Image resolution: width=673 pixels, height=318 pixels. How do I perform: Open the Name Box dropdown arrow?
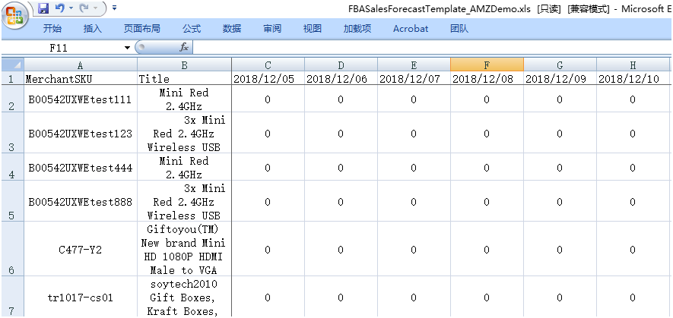click(x=127, y=47)
